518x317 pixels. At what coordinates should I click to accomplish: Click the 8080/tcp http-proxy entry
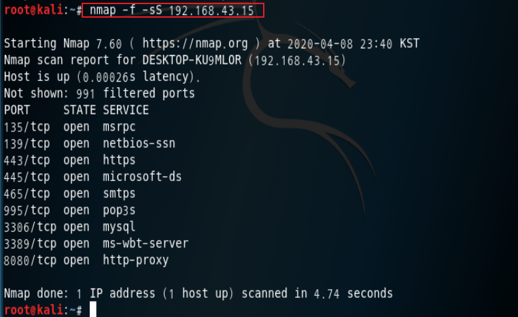86,260
